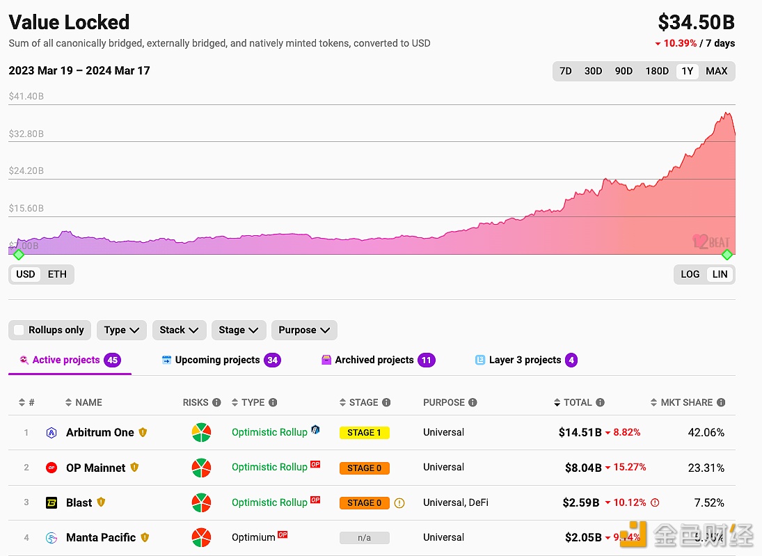Screen dimensions: 762x556
Task: Open Manta Pacific risk pie chart
Action: pyautogui.click(x=201, y=537)
